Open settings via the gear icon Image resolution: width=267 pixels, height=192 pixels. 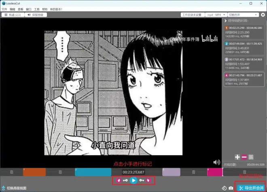pos(263,15)
